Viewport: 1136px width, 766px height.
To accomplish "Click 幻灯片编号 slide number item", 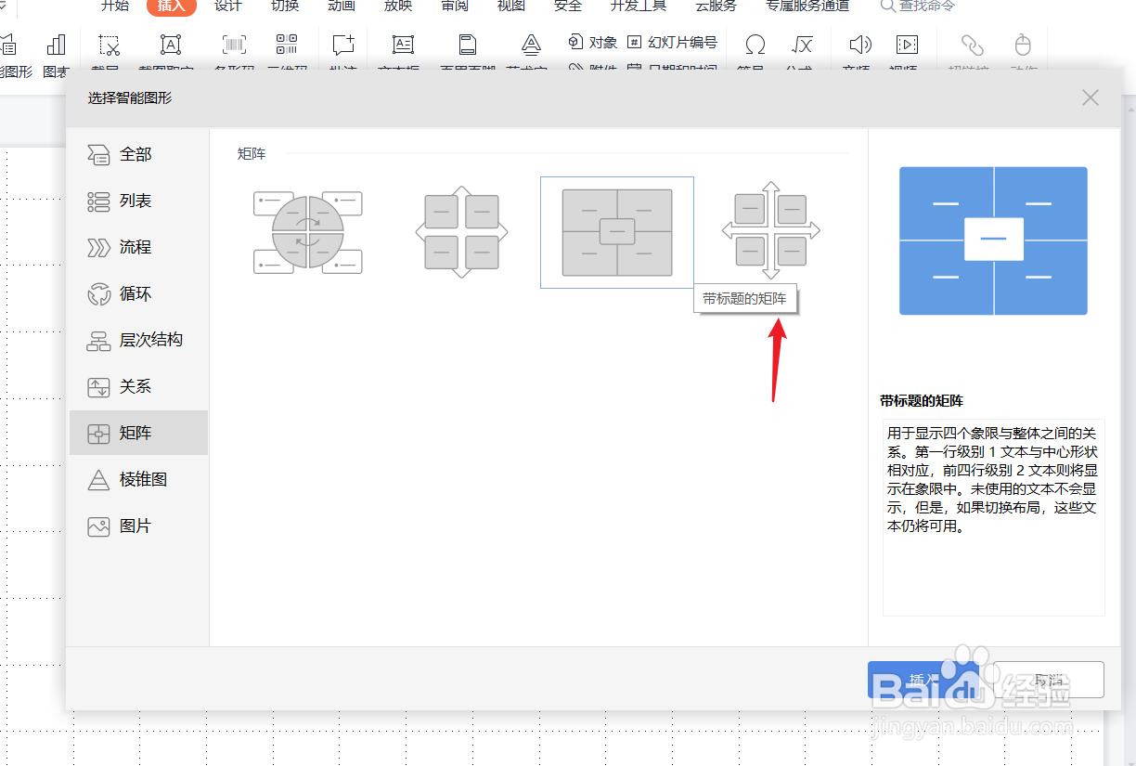I will click(673, 42).
